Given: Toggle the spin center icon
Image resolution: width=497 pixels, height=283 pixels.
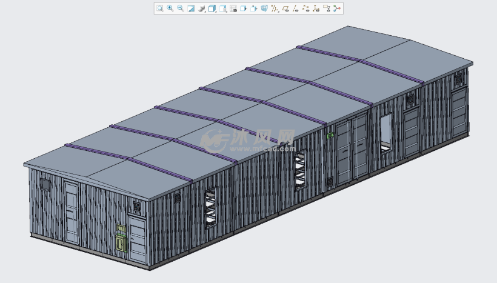Looking at the screenshot, I should (338, 8).
